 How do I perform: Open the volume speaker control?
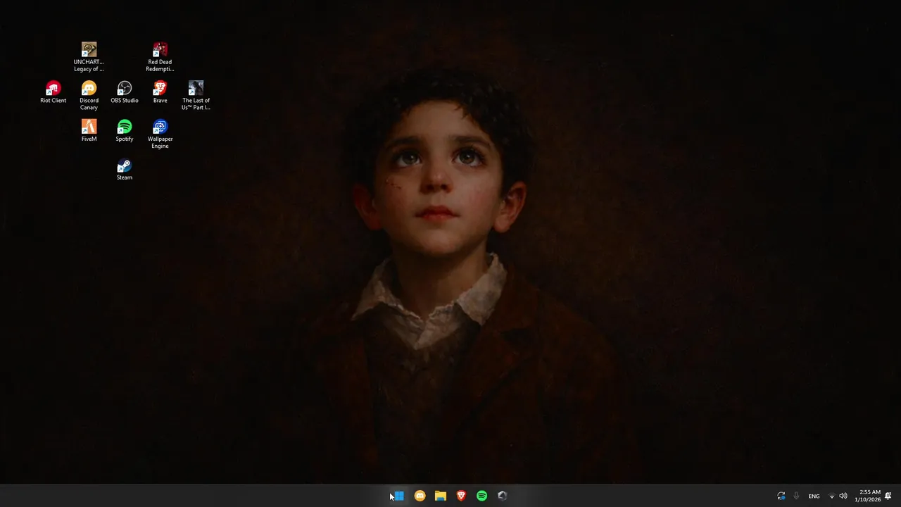[843, 496]
